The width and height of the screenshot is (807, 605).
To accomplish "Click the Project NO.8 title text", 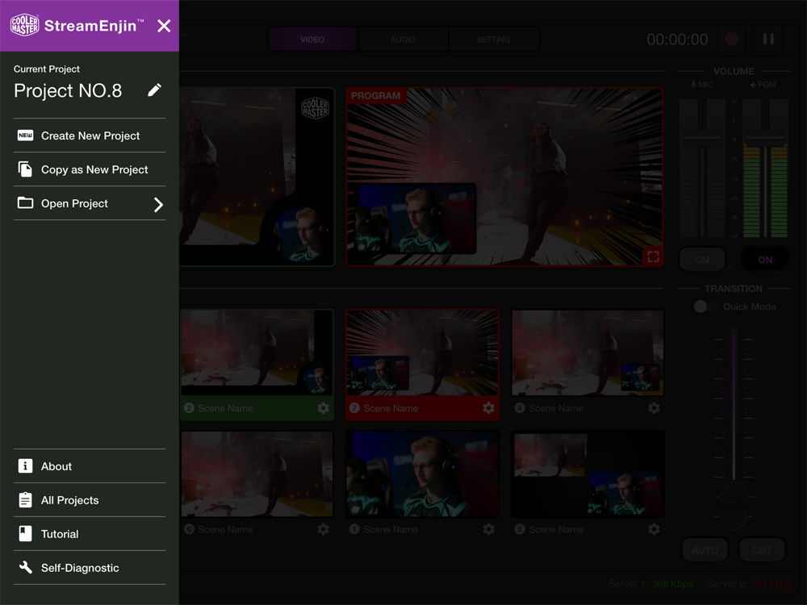I will pyautogui.click(x=68, y=90).
